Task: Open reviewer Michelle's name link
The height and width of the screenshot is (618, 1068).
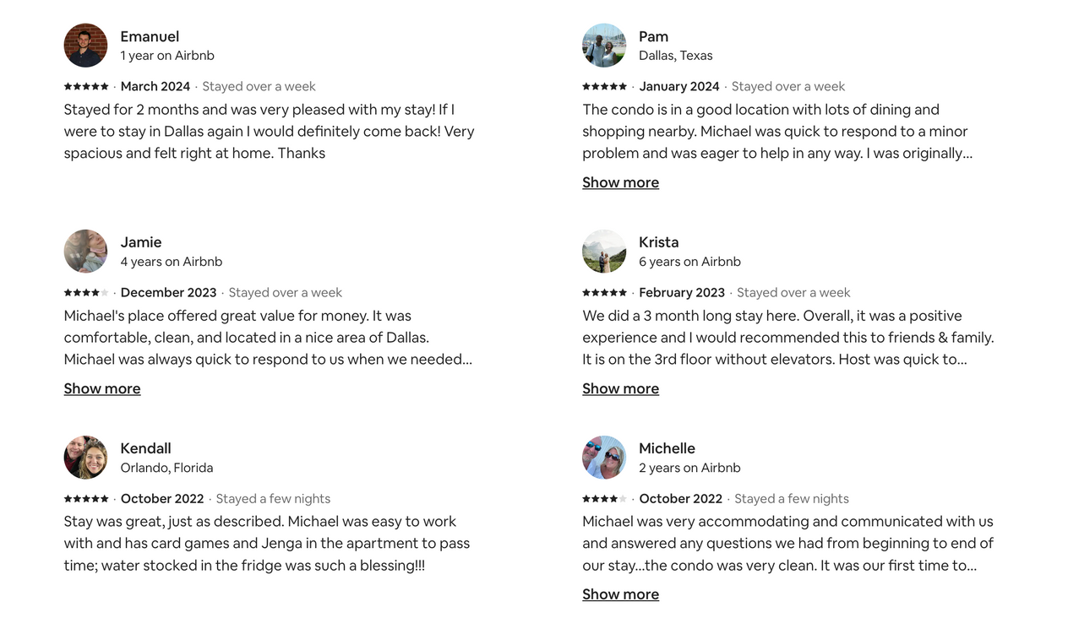Action: tap(667, 448)
